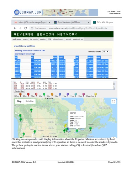Select the Map view toggle
Image resolution: width=132 pixels, height=171 pixels.
[19, 101]
